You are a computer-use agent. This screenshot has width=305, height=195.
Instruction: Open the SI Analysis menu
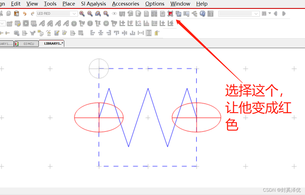coord(93,4)
